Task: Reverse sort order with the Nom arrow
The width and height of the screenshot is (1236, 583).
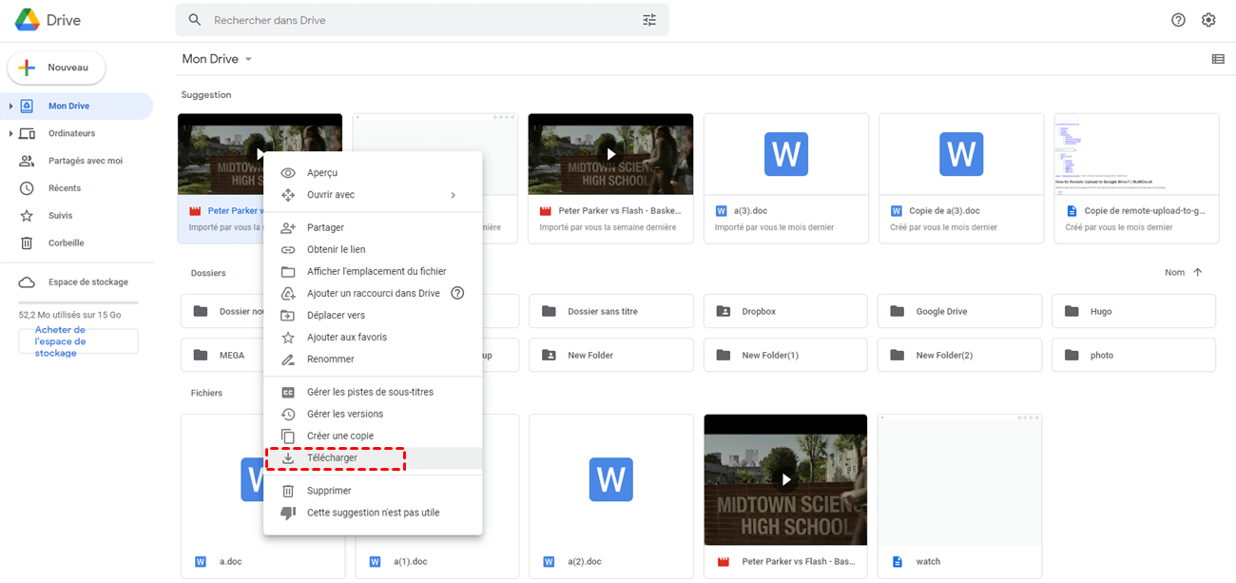Action: 1197,272
